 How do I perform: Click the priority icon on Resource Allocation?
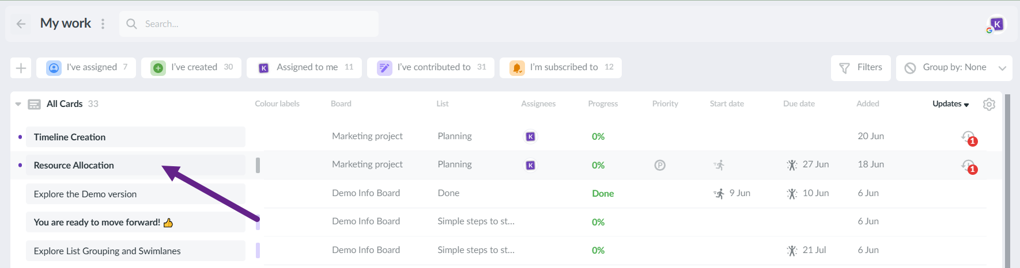[660, 165]
